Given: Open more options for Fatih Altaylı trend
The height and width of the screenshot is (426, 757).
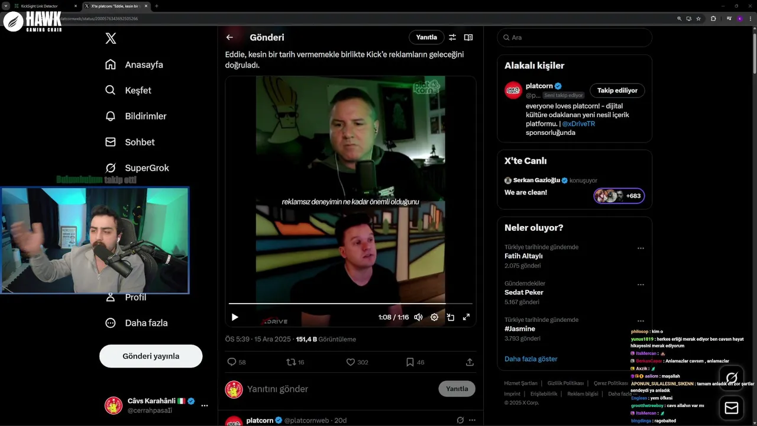Looking at the screenshot, I should 640,248.
